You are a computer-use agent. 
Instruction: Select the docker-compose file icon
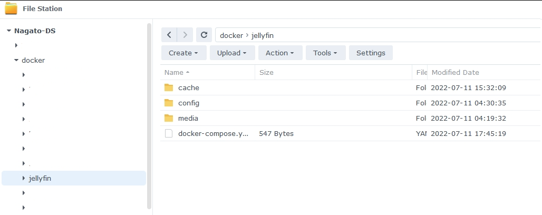tap(169, 133)
